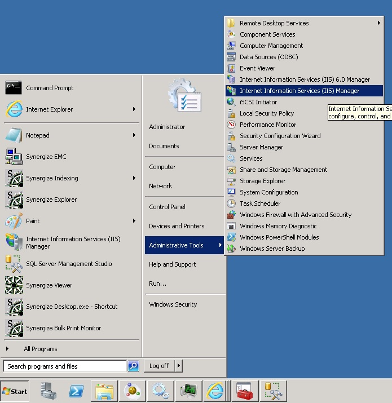The height and width of the screenshot is (403, 392).
Task: Open Data Sources (ODBC)
Action: [304, 57]
